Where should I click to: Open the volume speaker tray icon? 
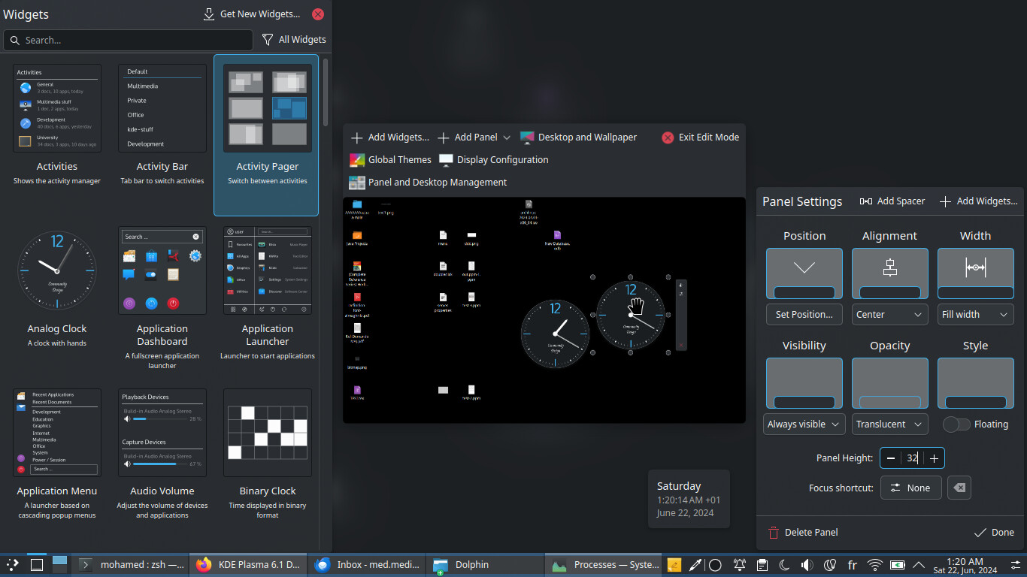807,565
